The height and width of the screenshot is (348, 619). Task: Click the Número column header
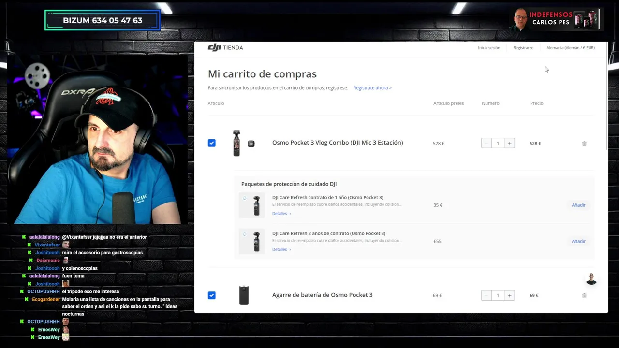(x=490, y=103)
